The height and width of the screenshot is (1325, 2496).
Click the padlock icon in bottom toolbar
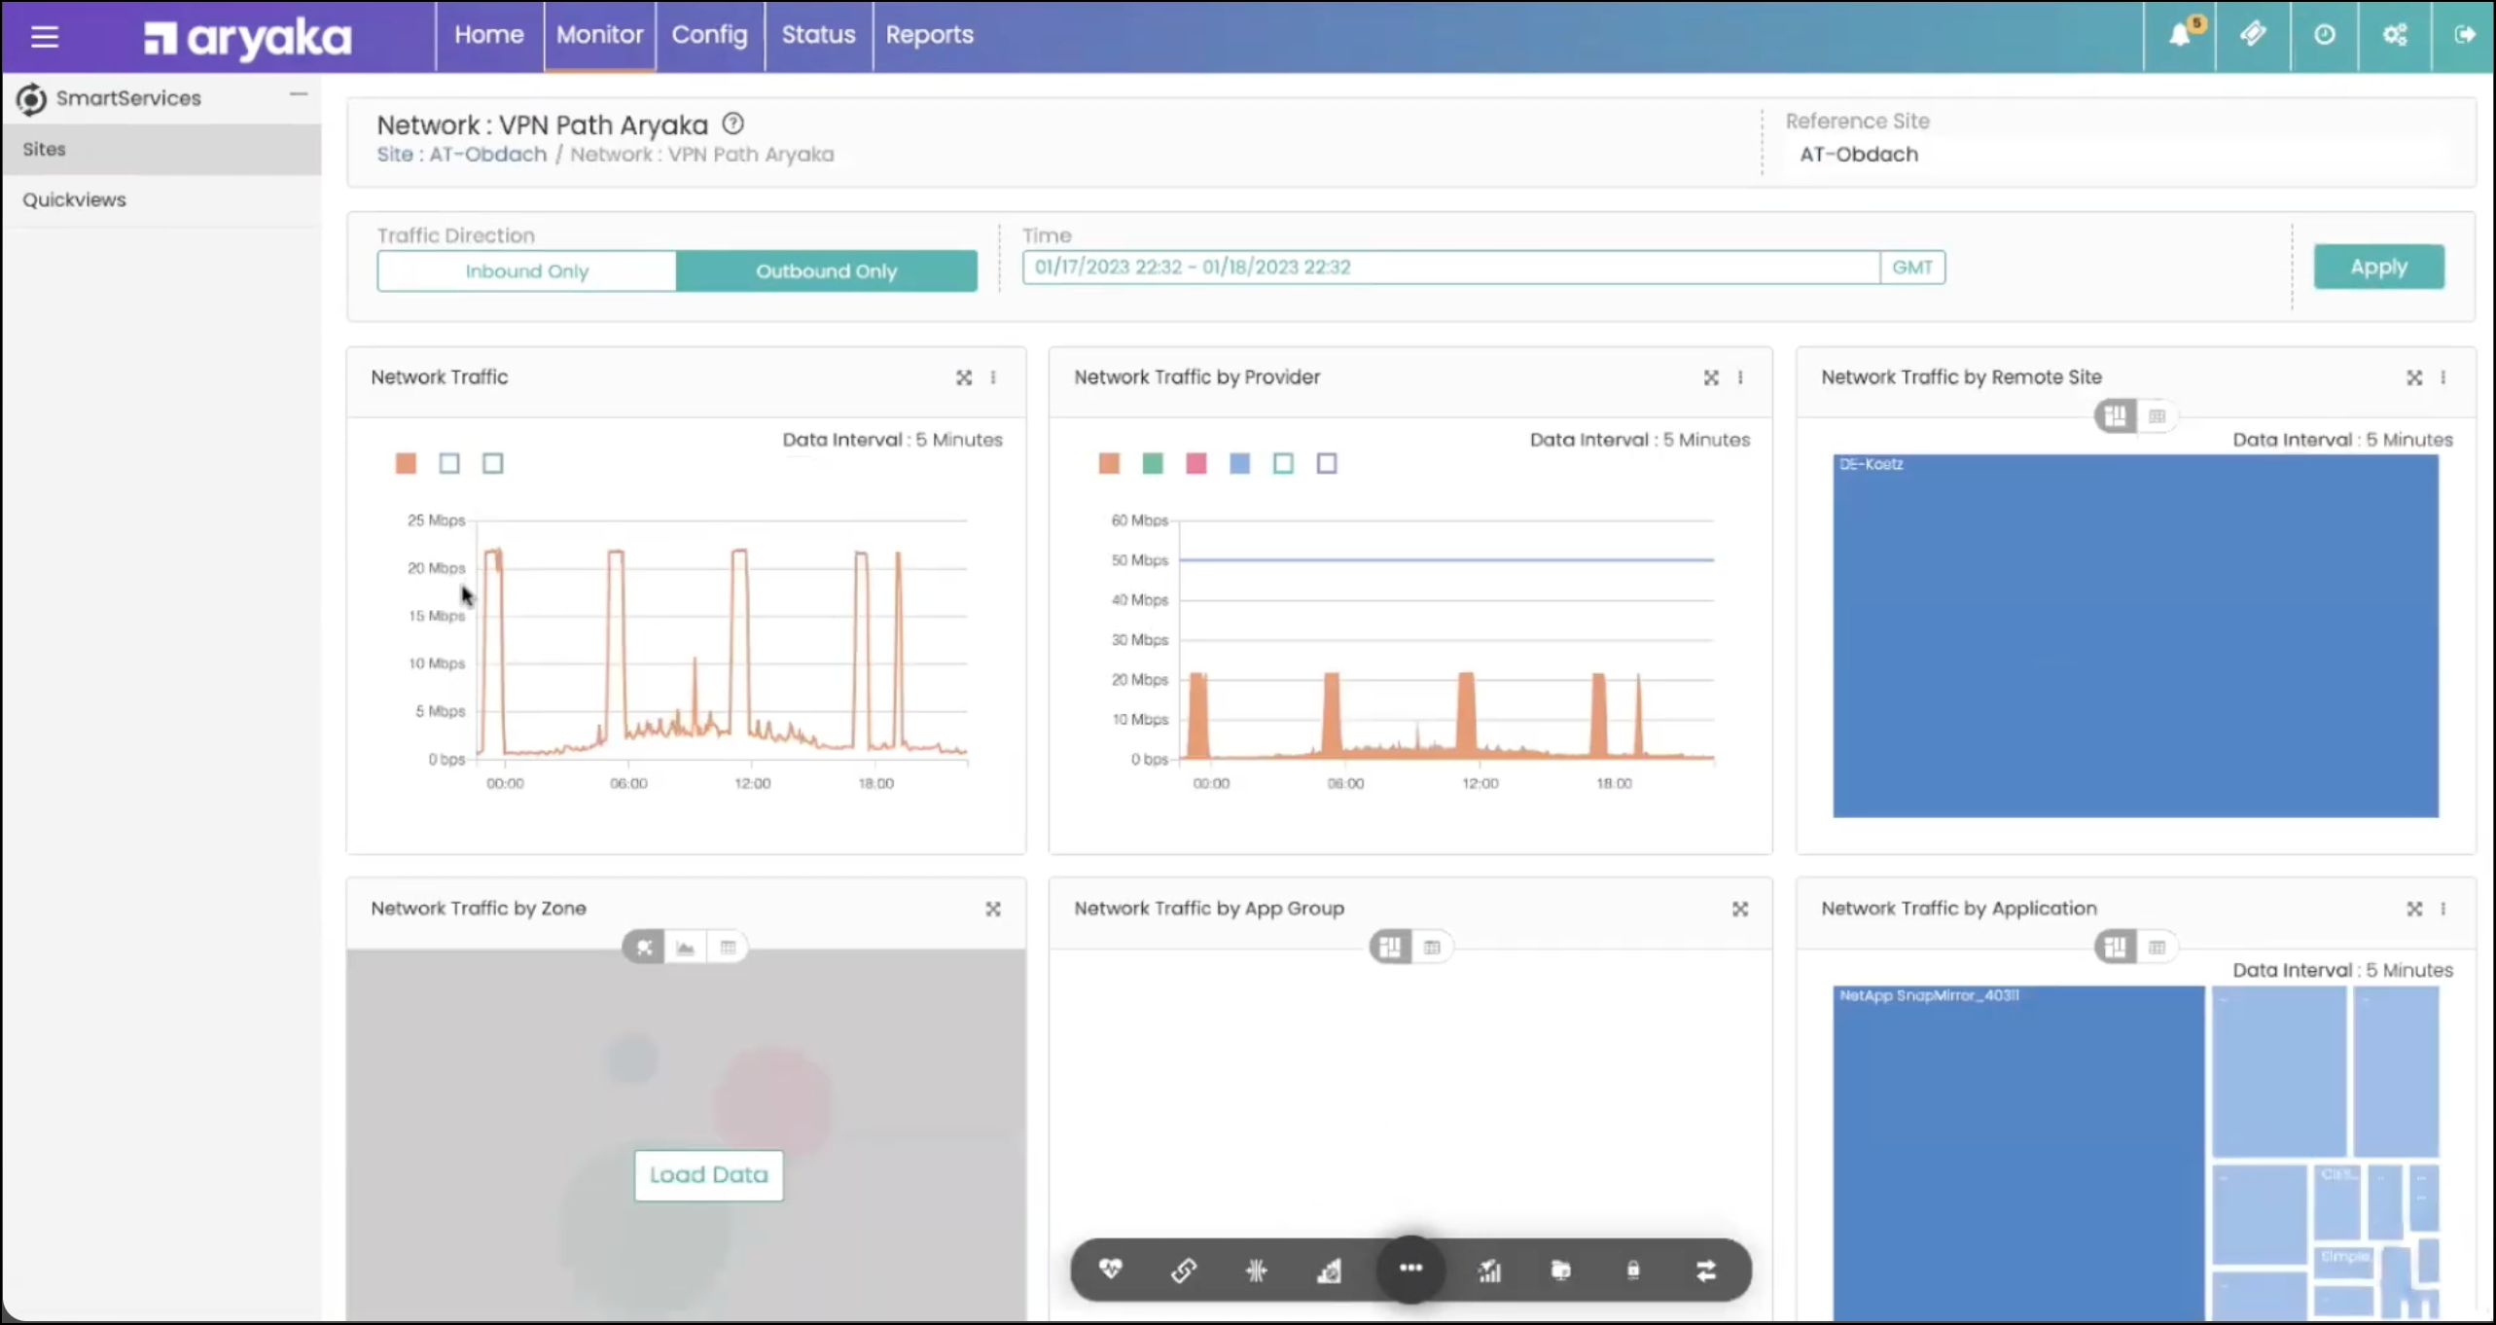[x=1633, y=1270]
